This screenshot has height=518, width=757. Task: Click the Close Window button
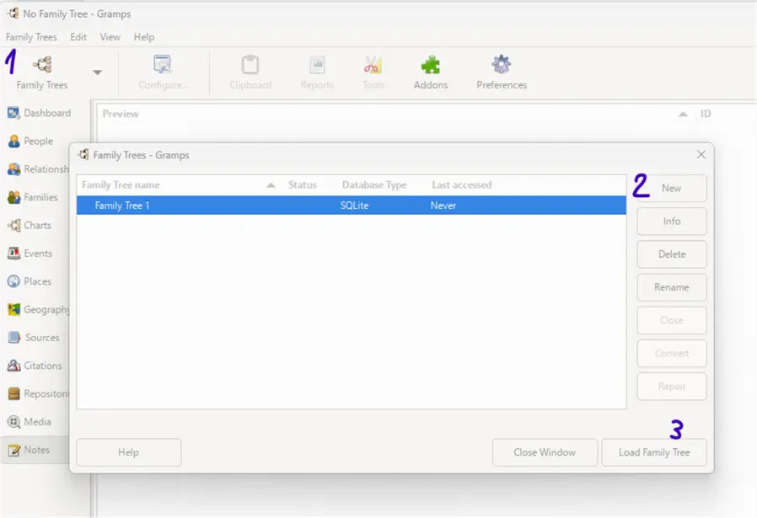545,452
